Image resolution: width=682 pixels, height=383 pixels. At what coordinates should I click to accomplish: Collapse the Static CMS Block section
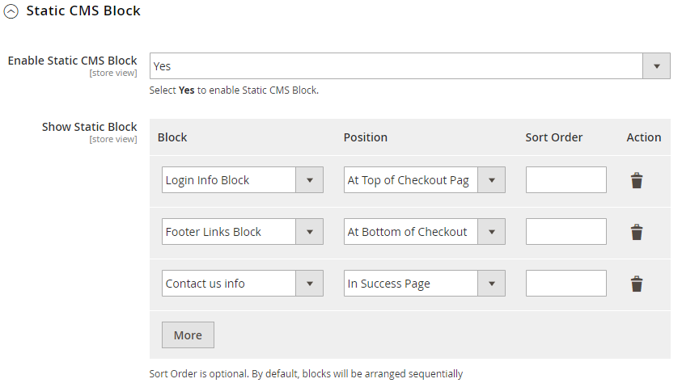click(x=11, y=11)
